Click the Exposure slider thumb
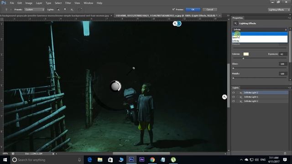Viewport: 292px width, 164px height. [243, 58]
